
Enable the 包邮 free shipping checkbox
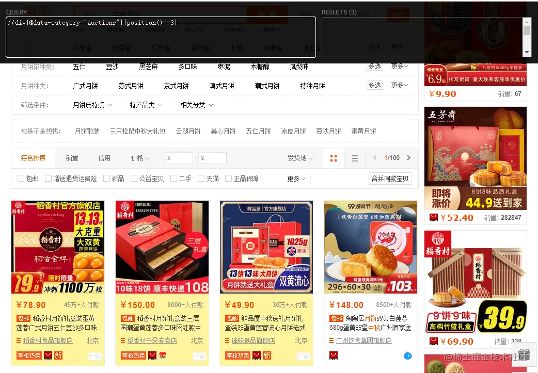click(x=21, y=179)
